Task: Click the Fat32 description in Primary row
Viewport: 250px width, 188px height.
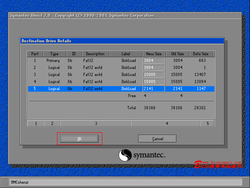Action: pos(88,60)
